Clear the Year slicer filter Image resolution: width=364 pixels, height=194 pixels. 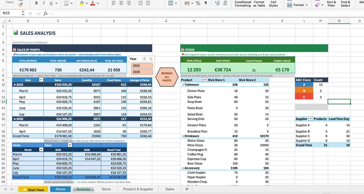tap(151, 59)
